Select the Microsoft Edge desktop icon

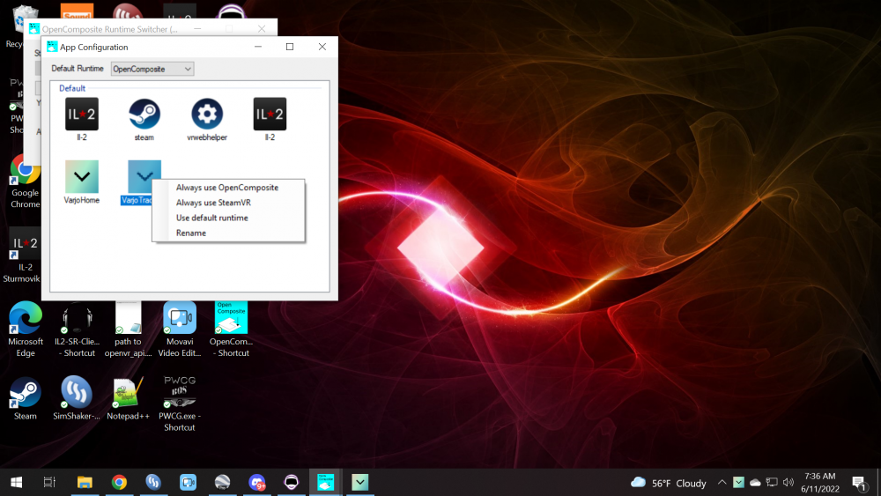click(x=26, y=319)
